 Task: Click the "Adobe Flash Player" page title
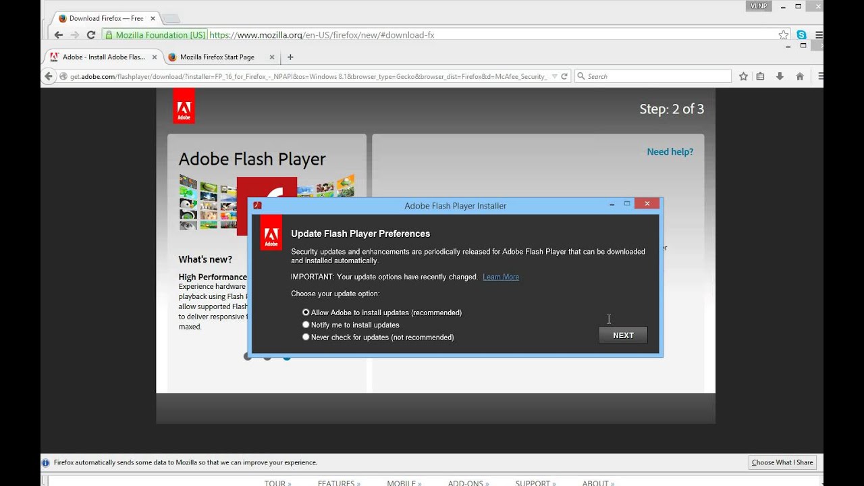[252, 159]
